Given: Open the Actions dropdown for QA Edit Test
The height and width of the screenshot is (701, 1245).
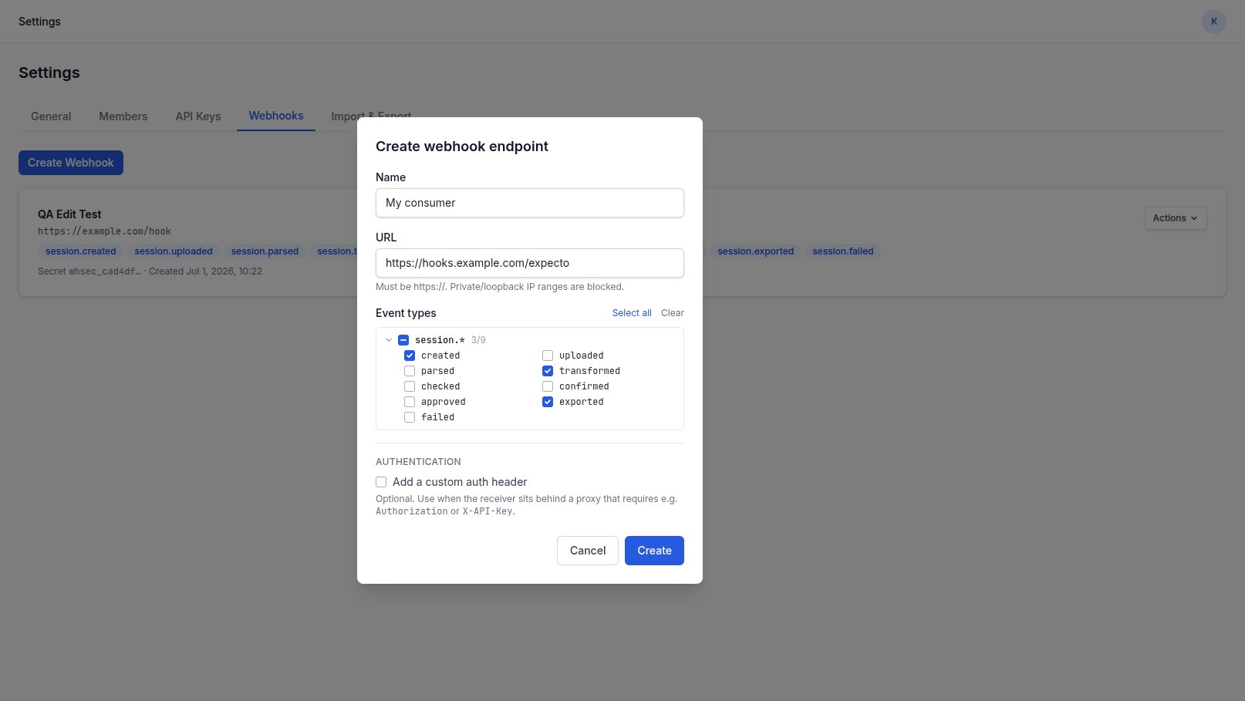Looking at the screenshot, I should (1175, 218).
